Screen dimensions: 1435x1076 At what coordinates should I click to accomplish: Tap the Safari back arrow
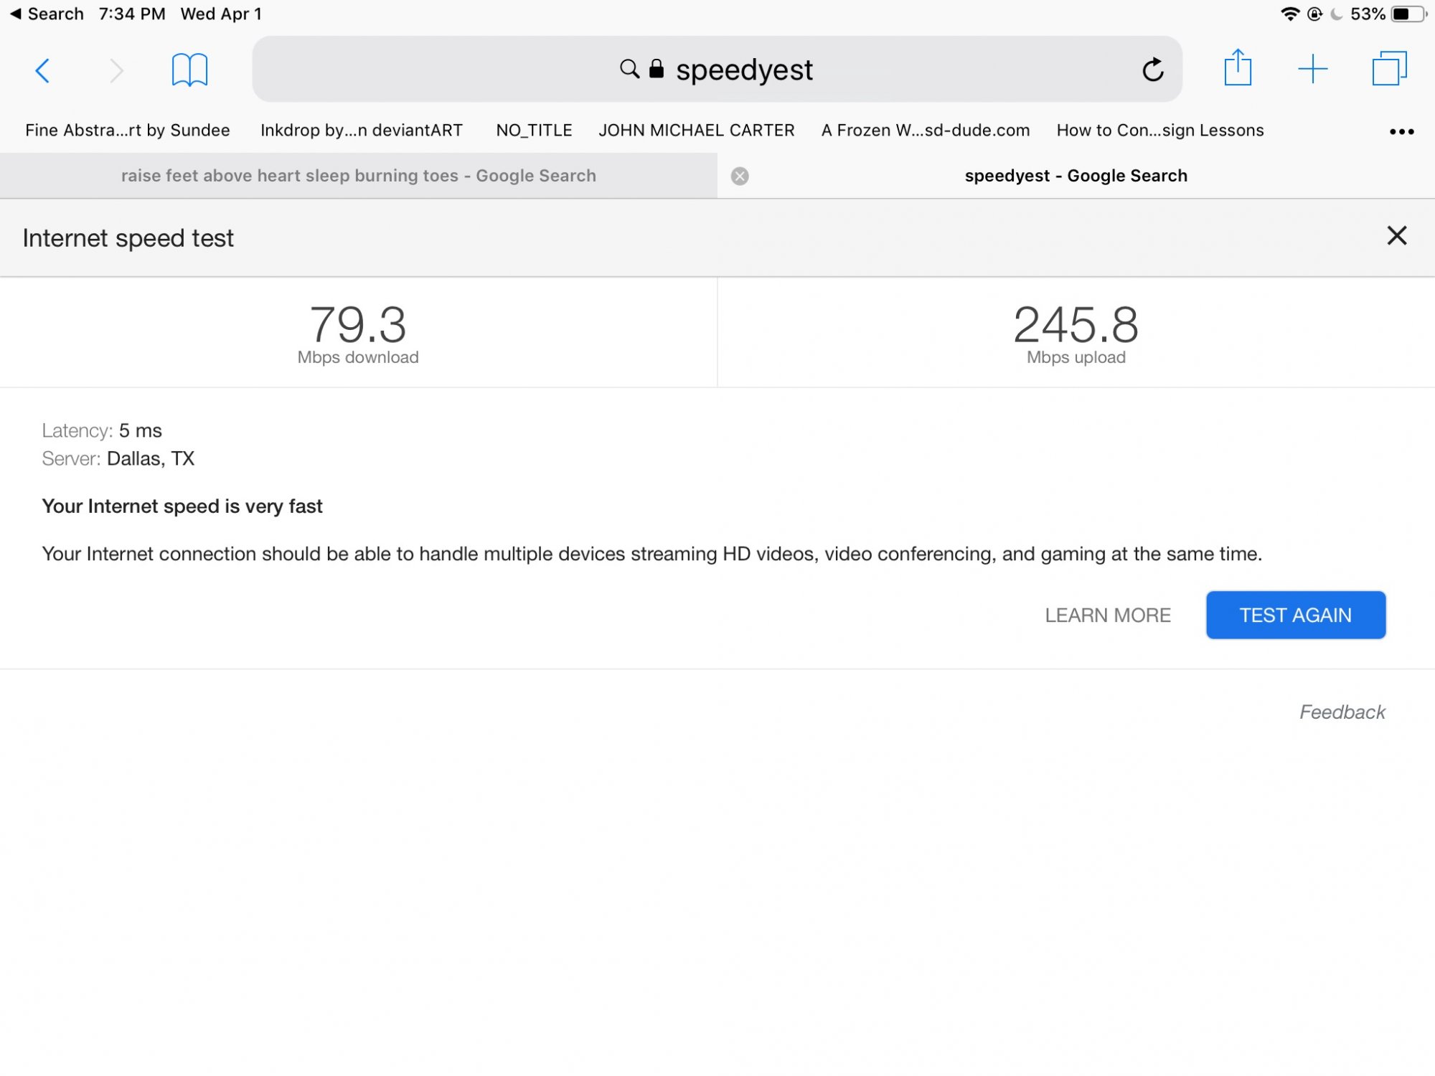click(x=43, y=70)
